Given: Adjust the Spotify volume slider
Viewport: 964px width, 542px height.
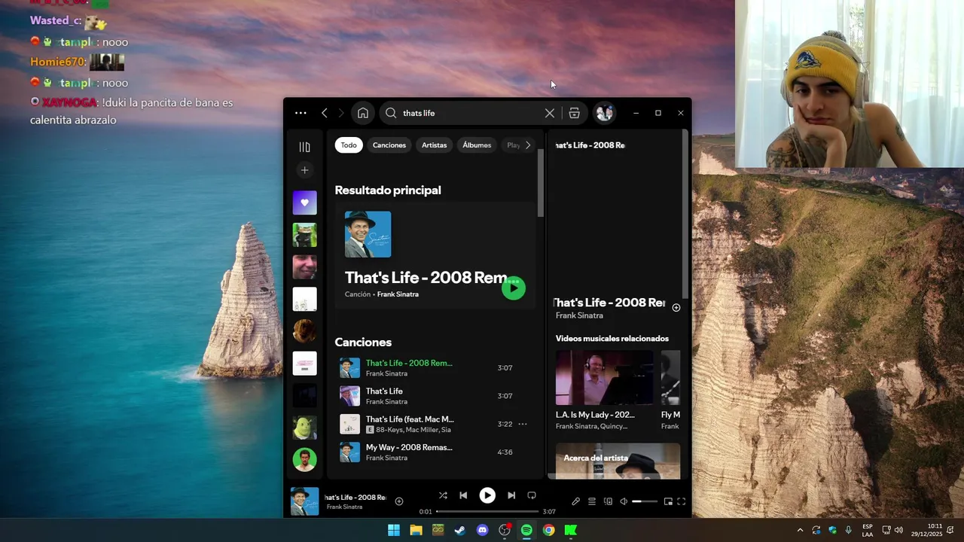Looking at the screenshot, I should click(645, 501).
